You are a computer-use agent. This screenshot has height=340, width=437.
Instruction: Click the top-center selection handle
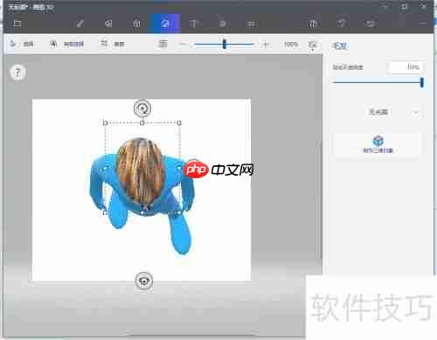pyautogui.click(x=142, y=123)
